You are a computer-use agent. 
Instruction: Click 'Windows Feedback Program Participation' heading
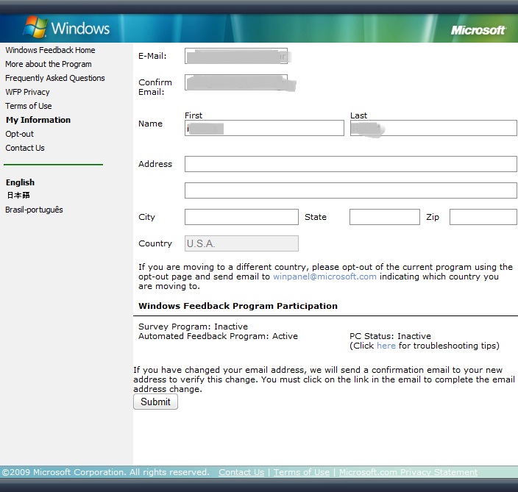[x=238, y=306]
